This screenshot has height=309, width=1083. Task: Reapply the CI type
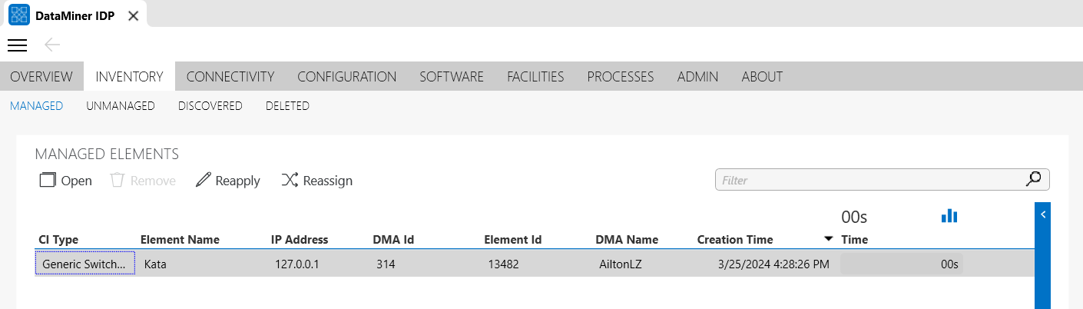[x=227, y=181]
